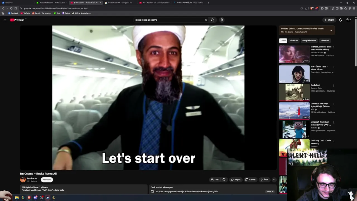Open YouTube bookmark

25,13
